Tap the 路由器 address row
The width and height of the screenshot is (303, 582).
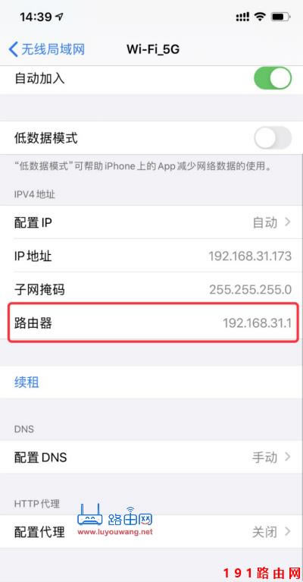click(152, 322)
